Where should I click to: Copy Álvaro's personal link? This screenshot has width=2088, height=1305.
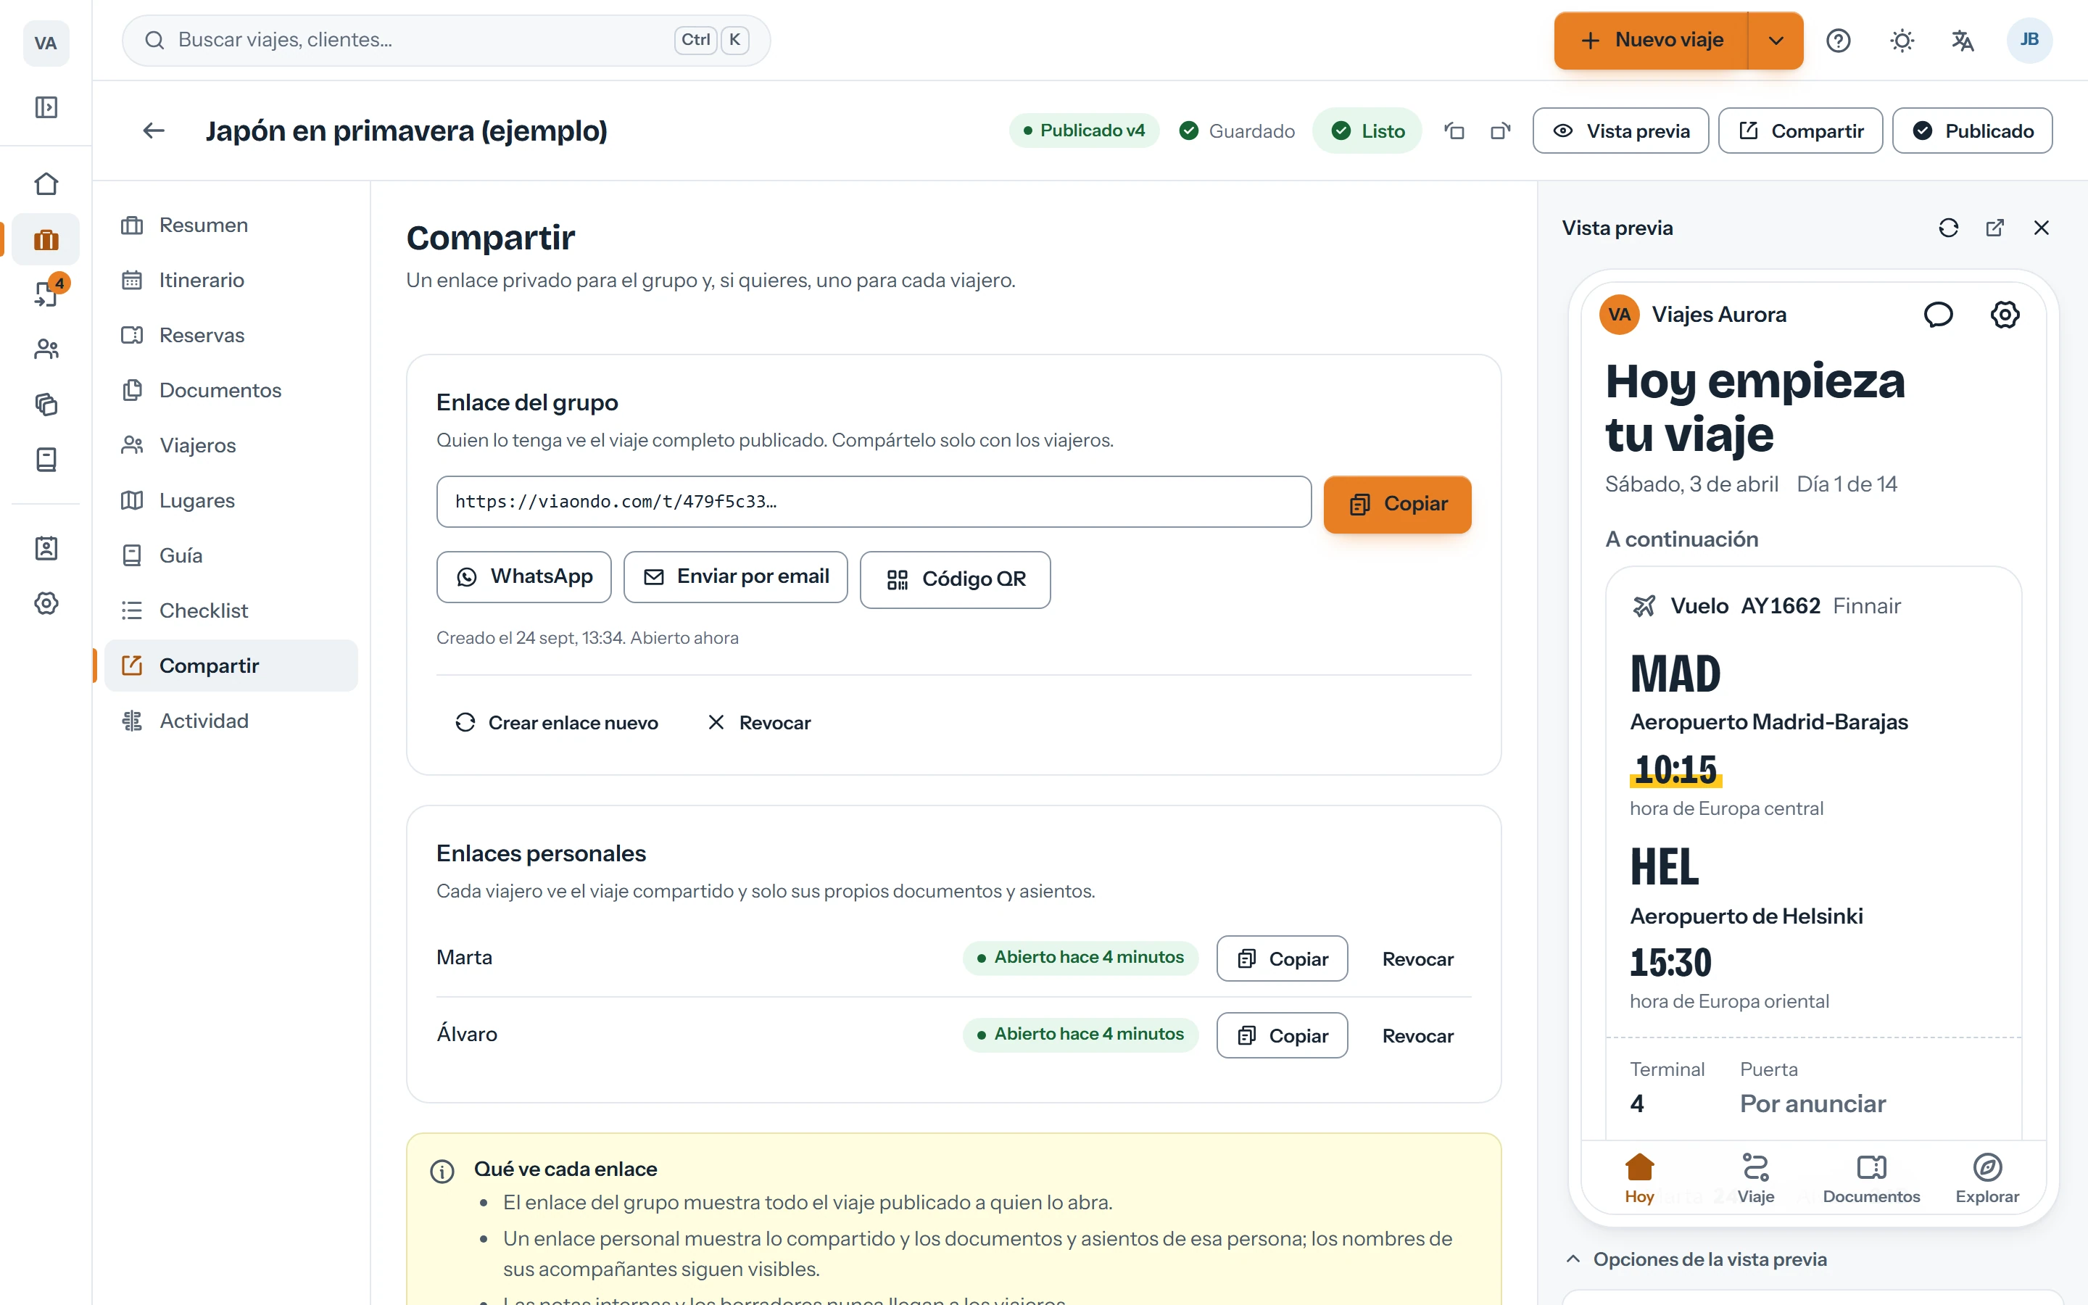[x=1281, y=1035]
